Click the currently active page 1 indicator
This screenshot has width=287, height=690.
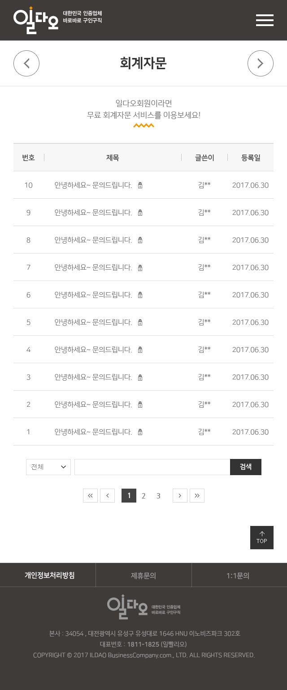point(129,495)
